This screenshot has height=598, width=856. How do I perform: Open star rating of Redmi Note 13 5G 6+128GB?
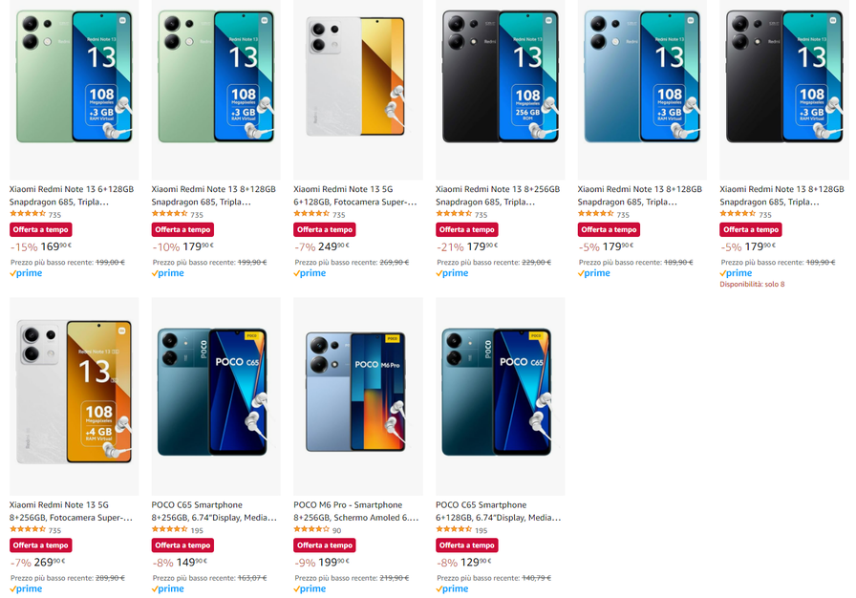coord(310,214)
